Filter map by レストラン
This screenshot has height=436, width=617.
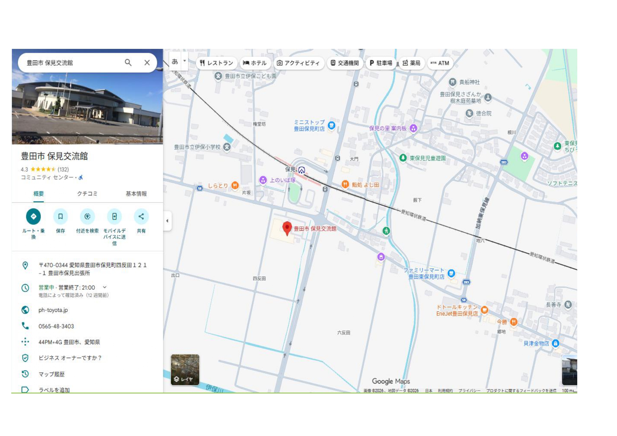tap(216, 63)
